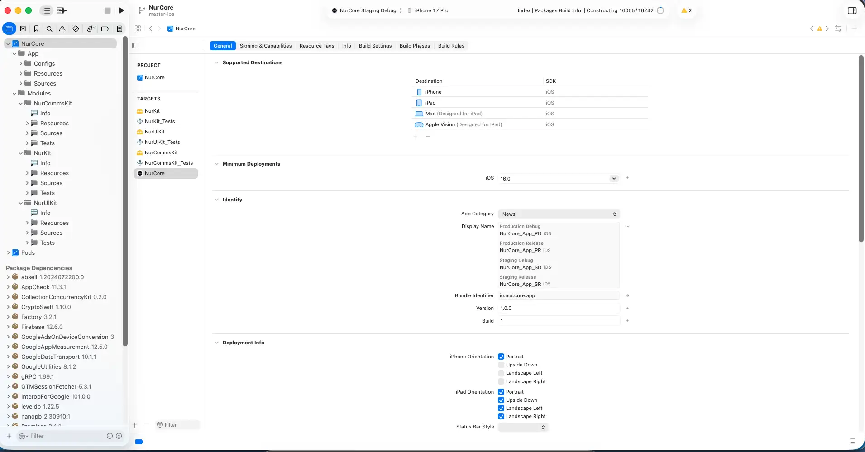Collapse the Identity section
The image size is (865, 452).
[216, 200]
